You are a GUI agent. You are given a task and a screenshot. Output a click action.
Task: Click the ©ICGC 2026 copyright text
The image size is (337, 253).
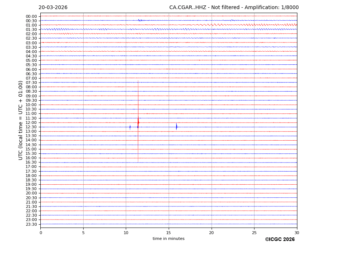[280, 239]
